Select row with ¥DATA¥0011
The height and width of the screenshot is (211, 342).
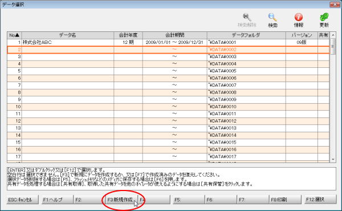pos(168,114)
